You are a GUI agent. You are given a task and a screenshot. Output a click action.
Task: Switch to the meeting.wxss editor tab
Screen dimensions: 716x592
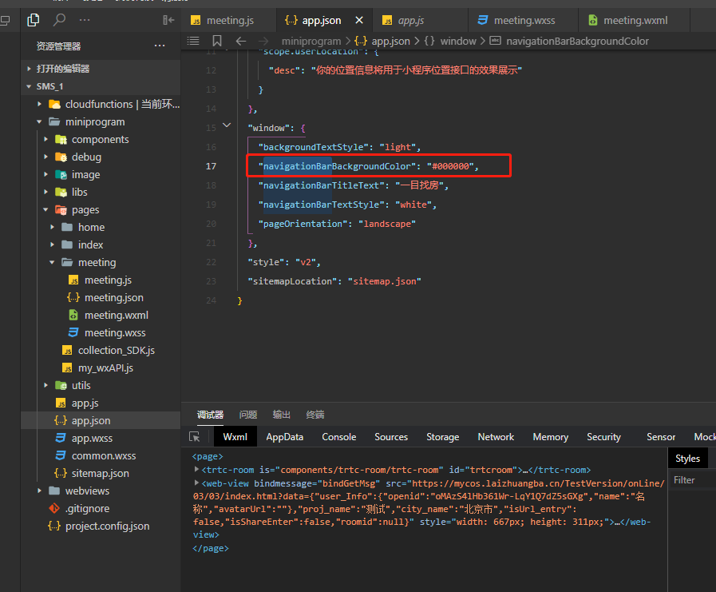pyautogui.click(x=524, y=20)
